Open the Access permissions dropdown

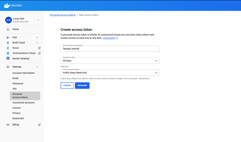[x=110, y=73]
